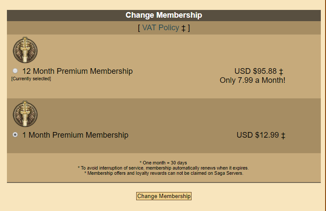This screenshot has width=326, height=211.
Task: Submit with the Change Membership button
Action: [164, 196]
